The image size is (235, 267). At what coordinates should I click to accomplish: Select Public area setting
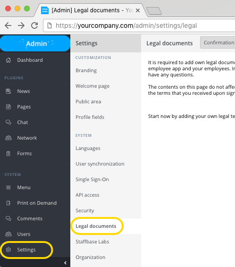coord(106,101)
